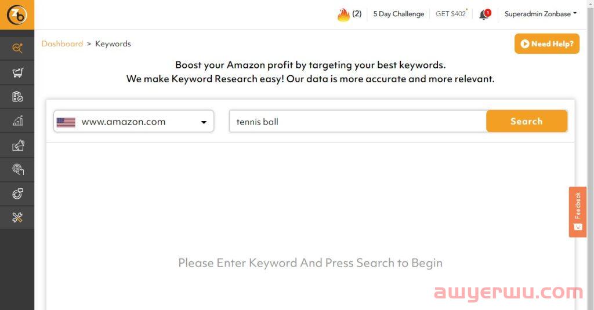Screen dimensions: 594x310
Task: Open the growth bar chart sidebar icon
Action: coord(17,121)
